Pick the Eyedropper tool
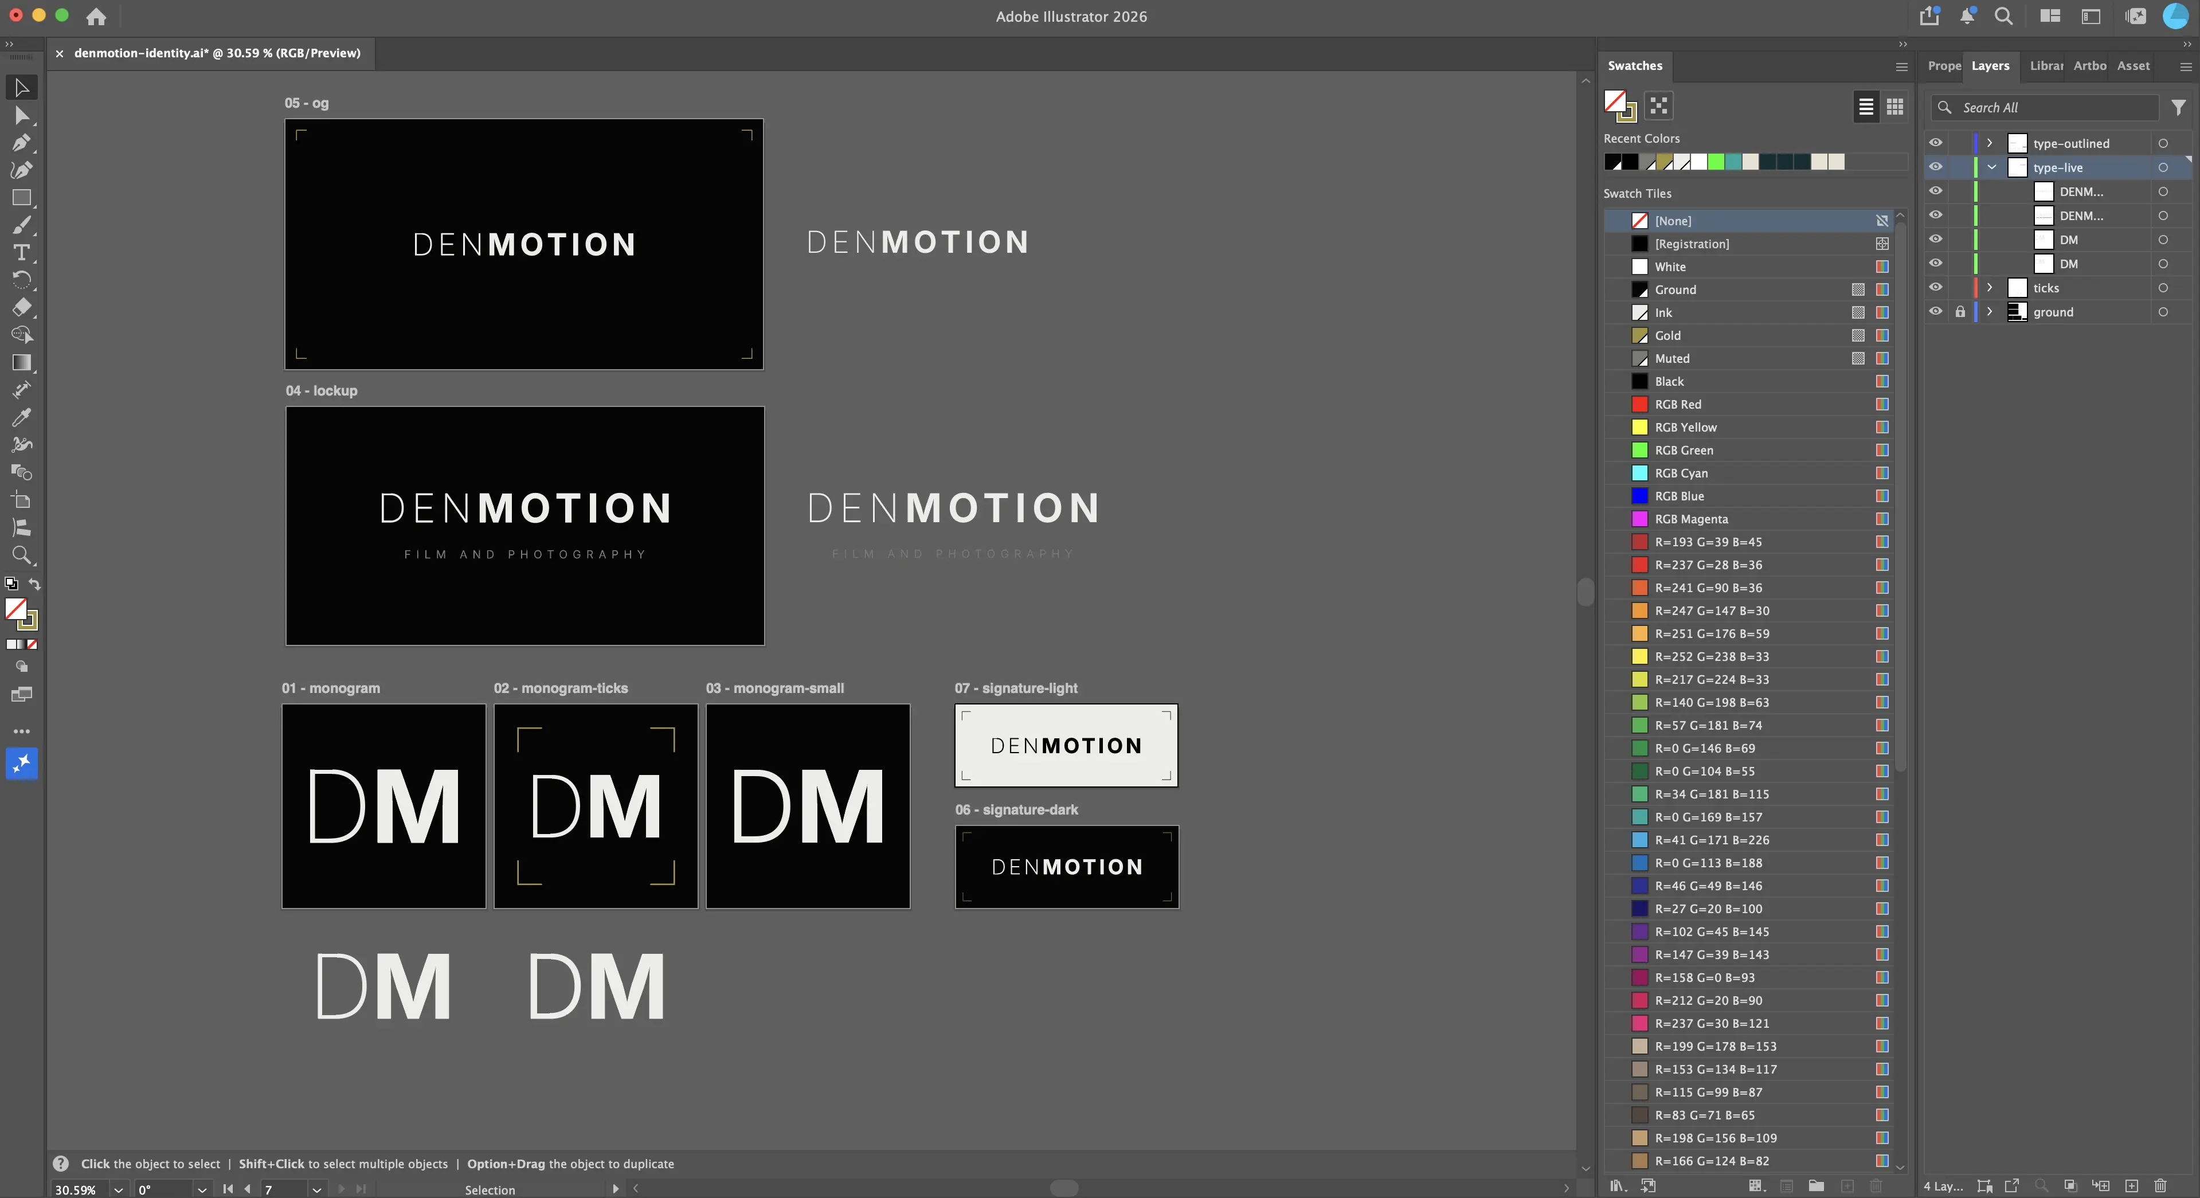The width and height of the screenshot is (2200, 1198). point(21,417)
